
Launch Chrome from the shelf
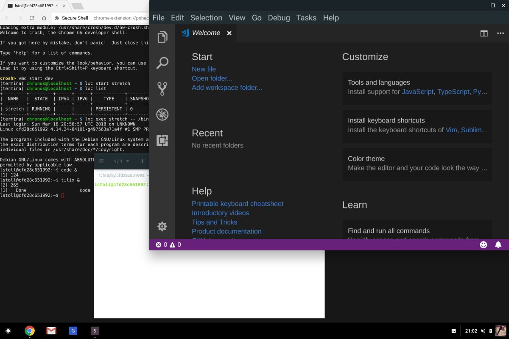tap(29, 331)
